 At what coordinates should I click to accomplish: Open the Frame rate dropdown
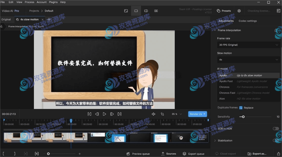pos(248,45)
